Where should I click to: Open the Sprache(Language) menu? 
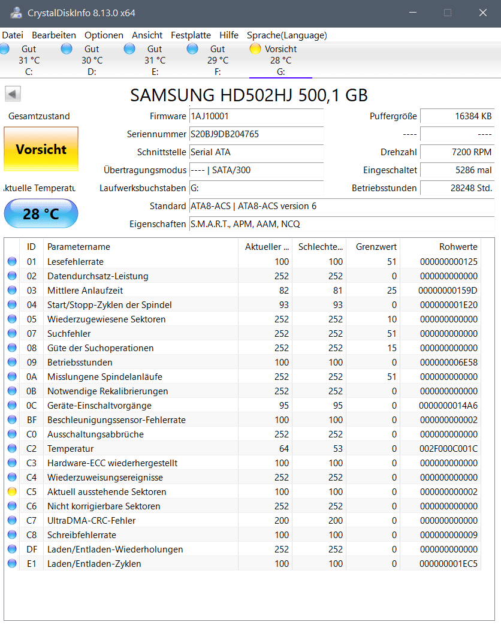coord(287,35)
